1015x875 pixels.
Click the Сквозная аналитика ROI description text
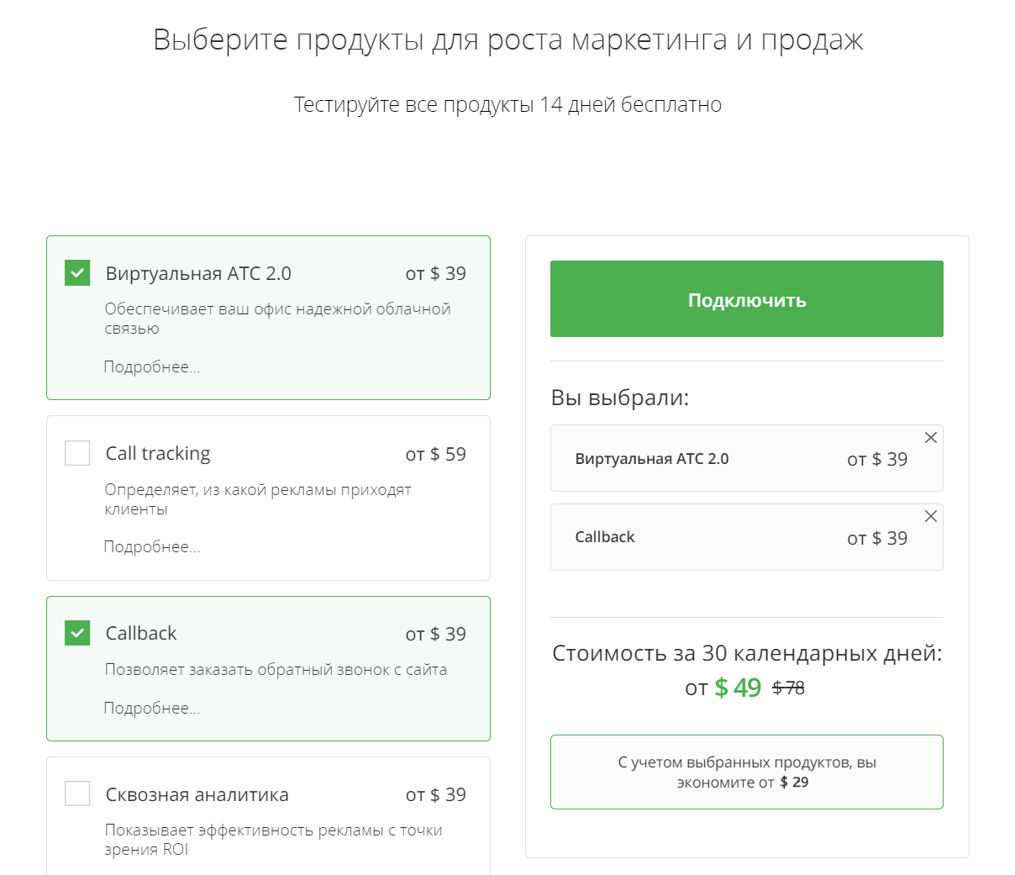pyautogui.click(x=273, y=840)
